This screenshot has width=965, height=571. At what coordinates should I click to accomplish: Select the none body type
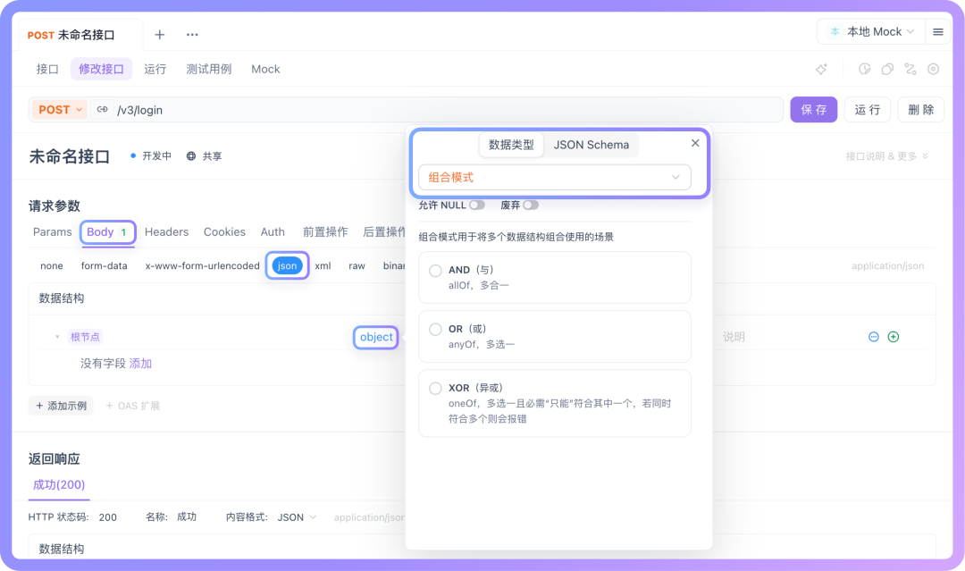click(52, 265)
